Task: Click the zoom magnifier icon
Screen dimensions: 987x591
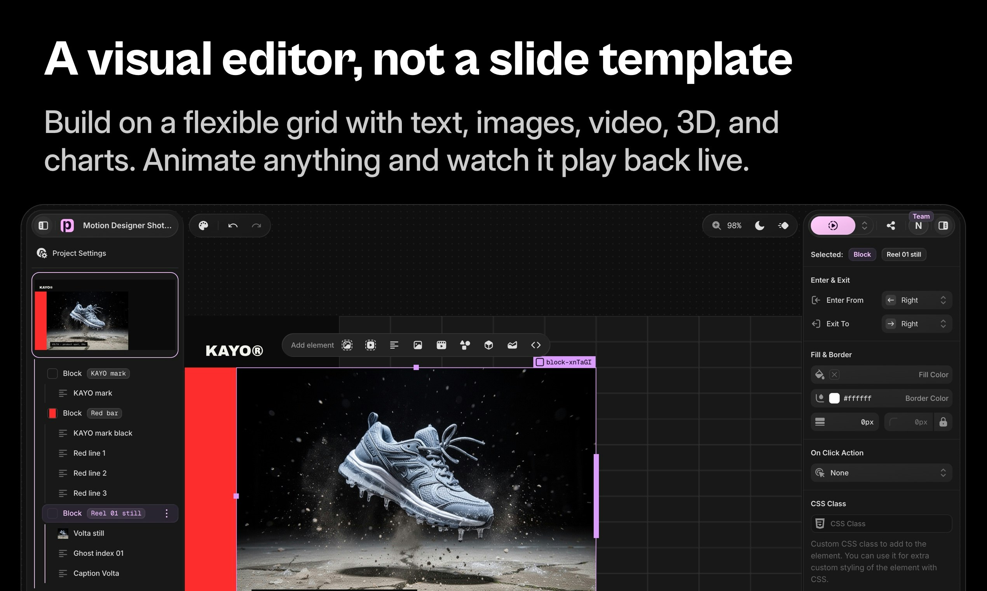Action: pos(717,226)
